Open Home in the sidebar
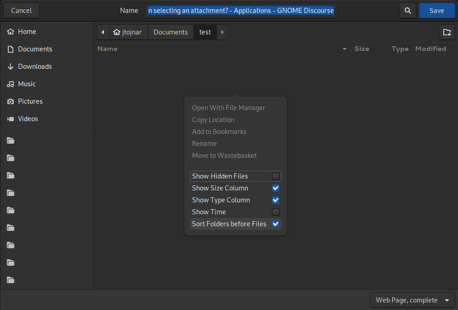This screenshot has width=458, height=310. click(47, 32)
